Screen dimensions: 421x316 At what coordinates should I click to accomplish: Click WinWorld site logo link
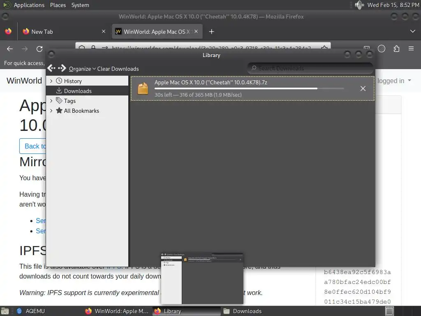[x=24, y=81]
